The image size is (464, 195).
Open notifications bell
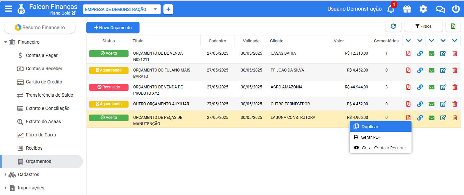pos(391,9)
